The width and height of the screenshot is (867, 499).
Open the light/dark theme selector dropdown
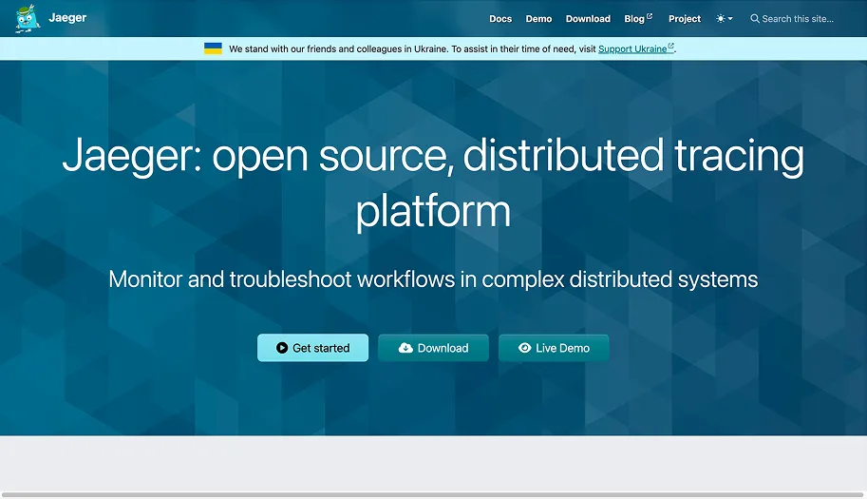725,19
